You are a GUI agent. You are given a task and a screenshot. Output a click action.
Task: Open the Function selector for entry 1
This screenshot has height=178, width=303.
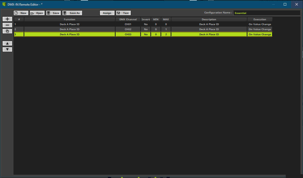(x=69, y=24)
